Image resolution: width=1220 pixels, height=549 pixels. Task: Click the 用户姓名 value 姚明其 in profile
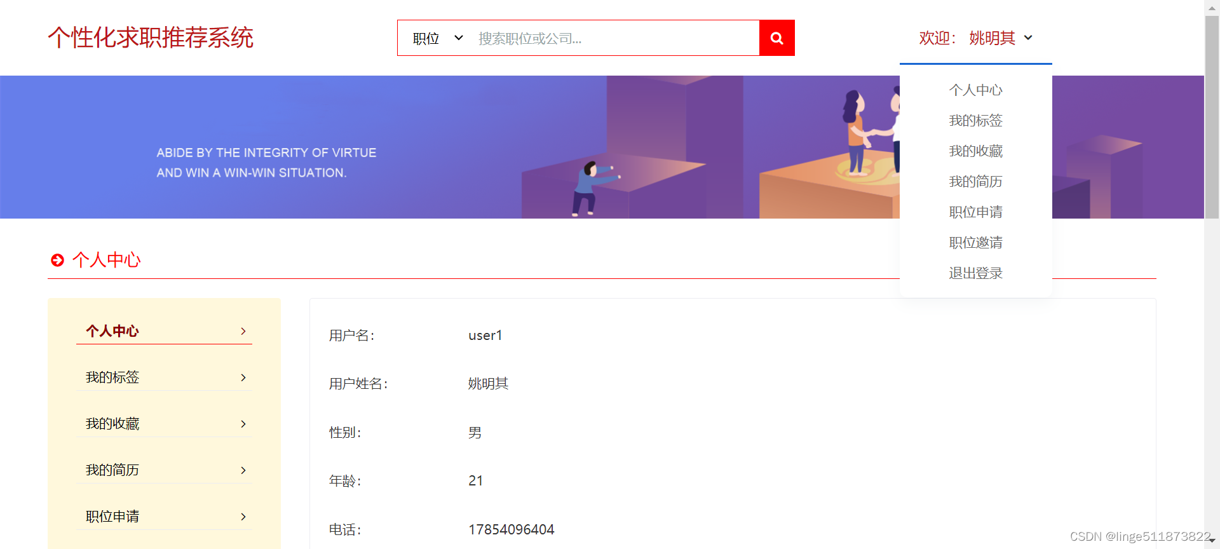tap(488, 384)
